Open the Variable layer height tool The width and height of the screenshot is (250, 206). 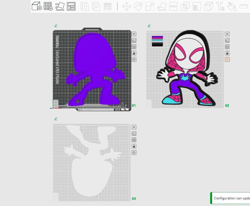point(107,7)
